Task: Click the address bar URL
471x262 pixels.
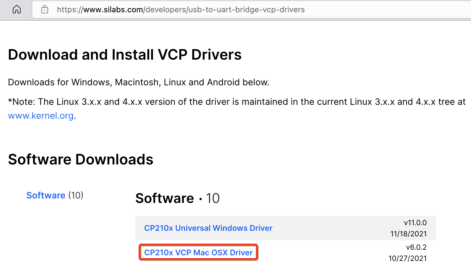Action: 181,9
